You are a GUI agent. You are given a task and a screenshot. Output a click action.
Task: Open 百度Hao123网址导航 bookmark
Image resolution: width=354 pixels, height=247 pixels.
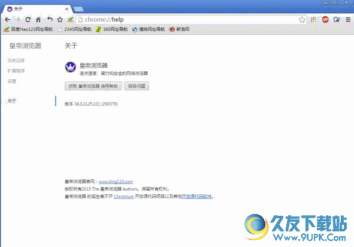tap(28, 29)
